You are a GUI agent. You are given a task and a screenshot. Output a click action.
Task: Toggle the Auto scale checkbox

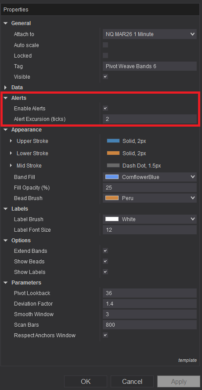pyautogui.click(x=105, y=45)
